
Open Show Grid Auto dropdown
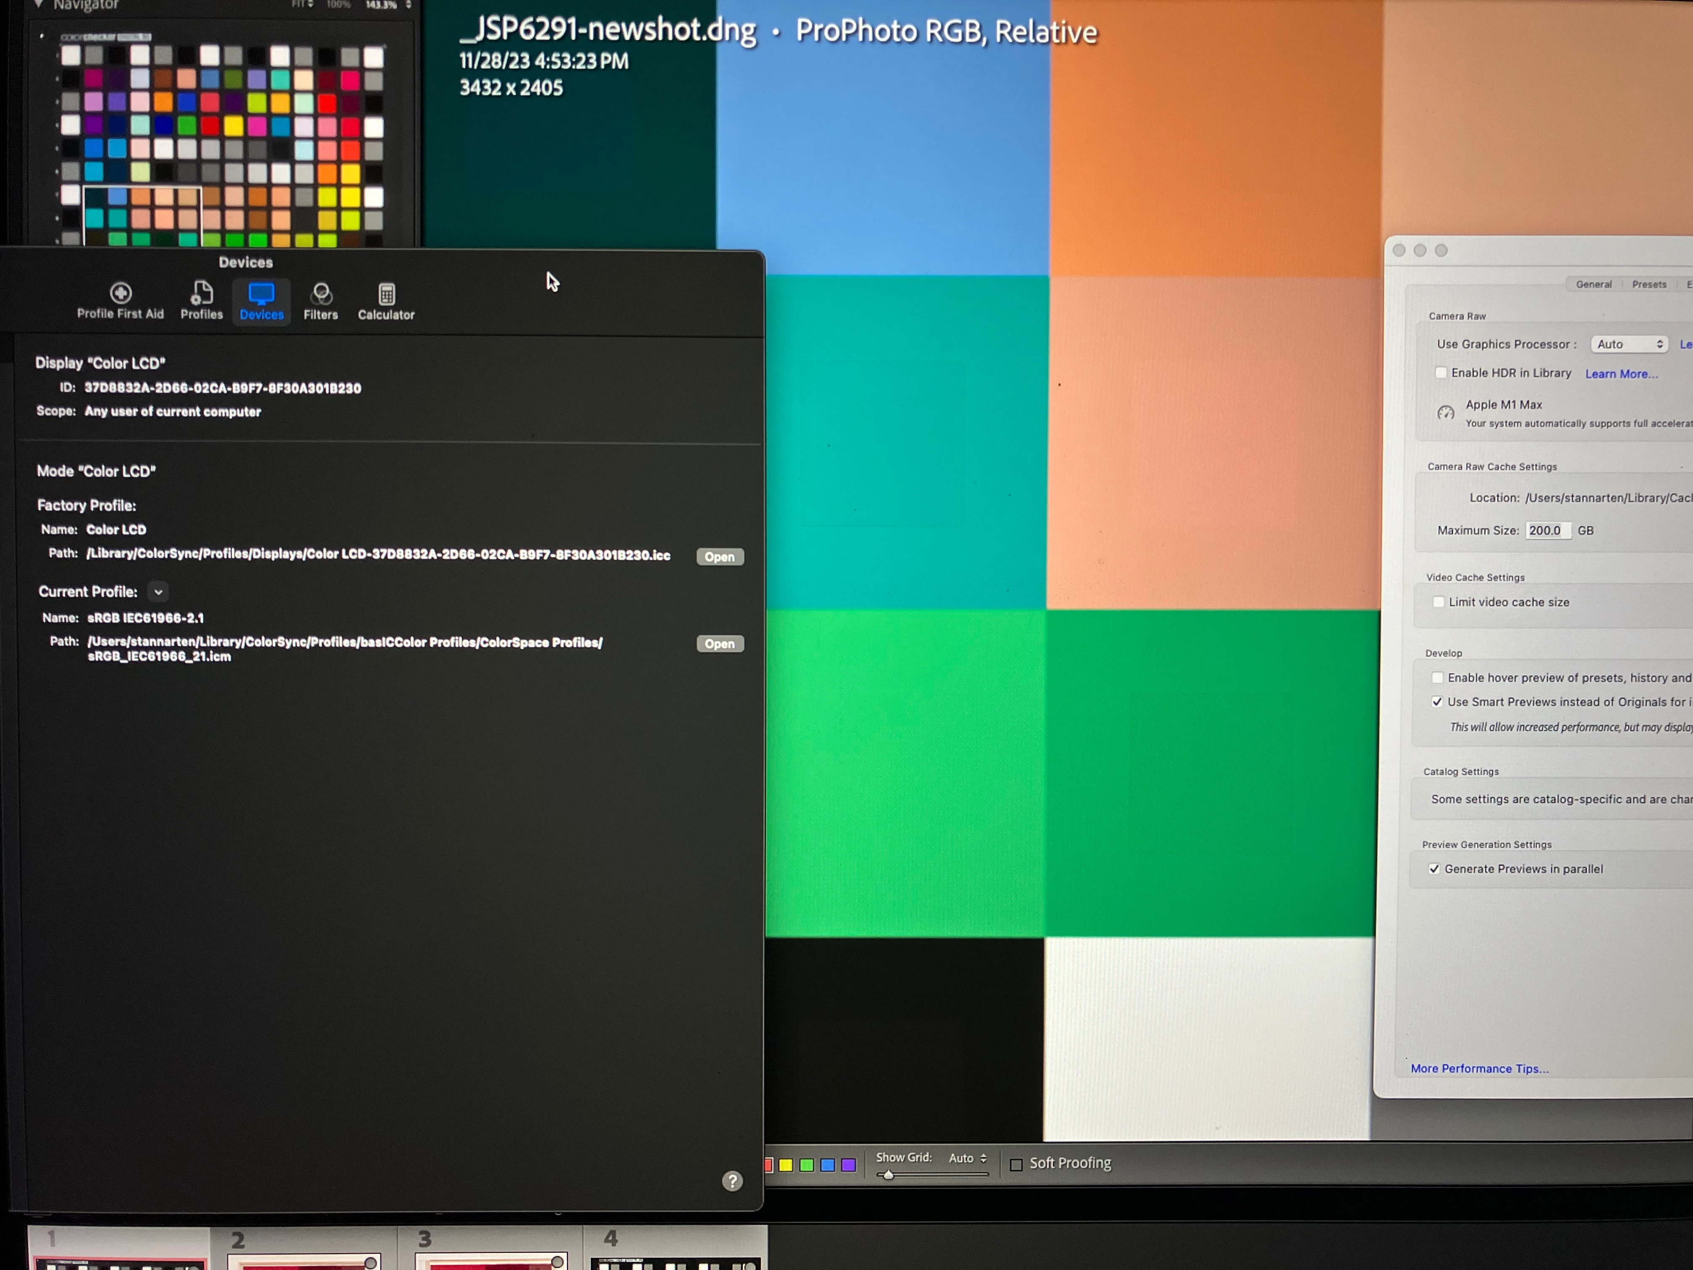point(967,1158)
